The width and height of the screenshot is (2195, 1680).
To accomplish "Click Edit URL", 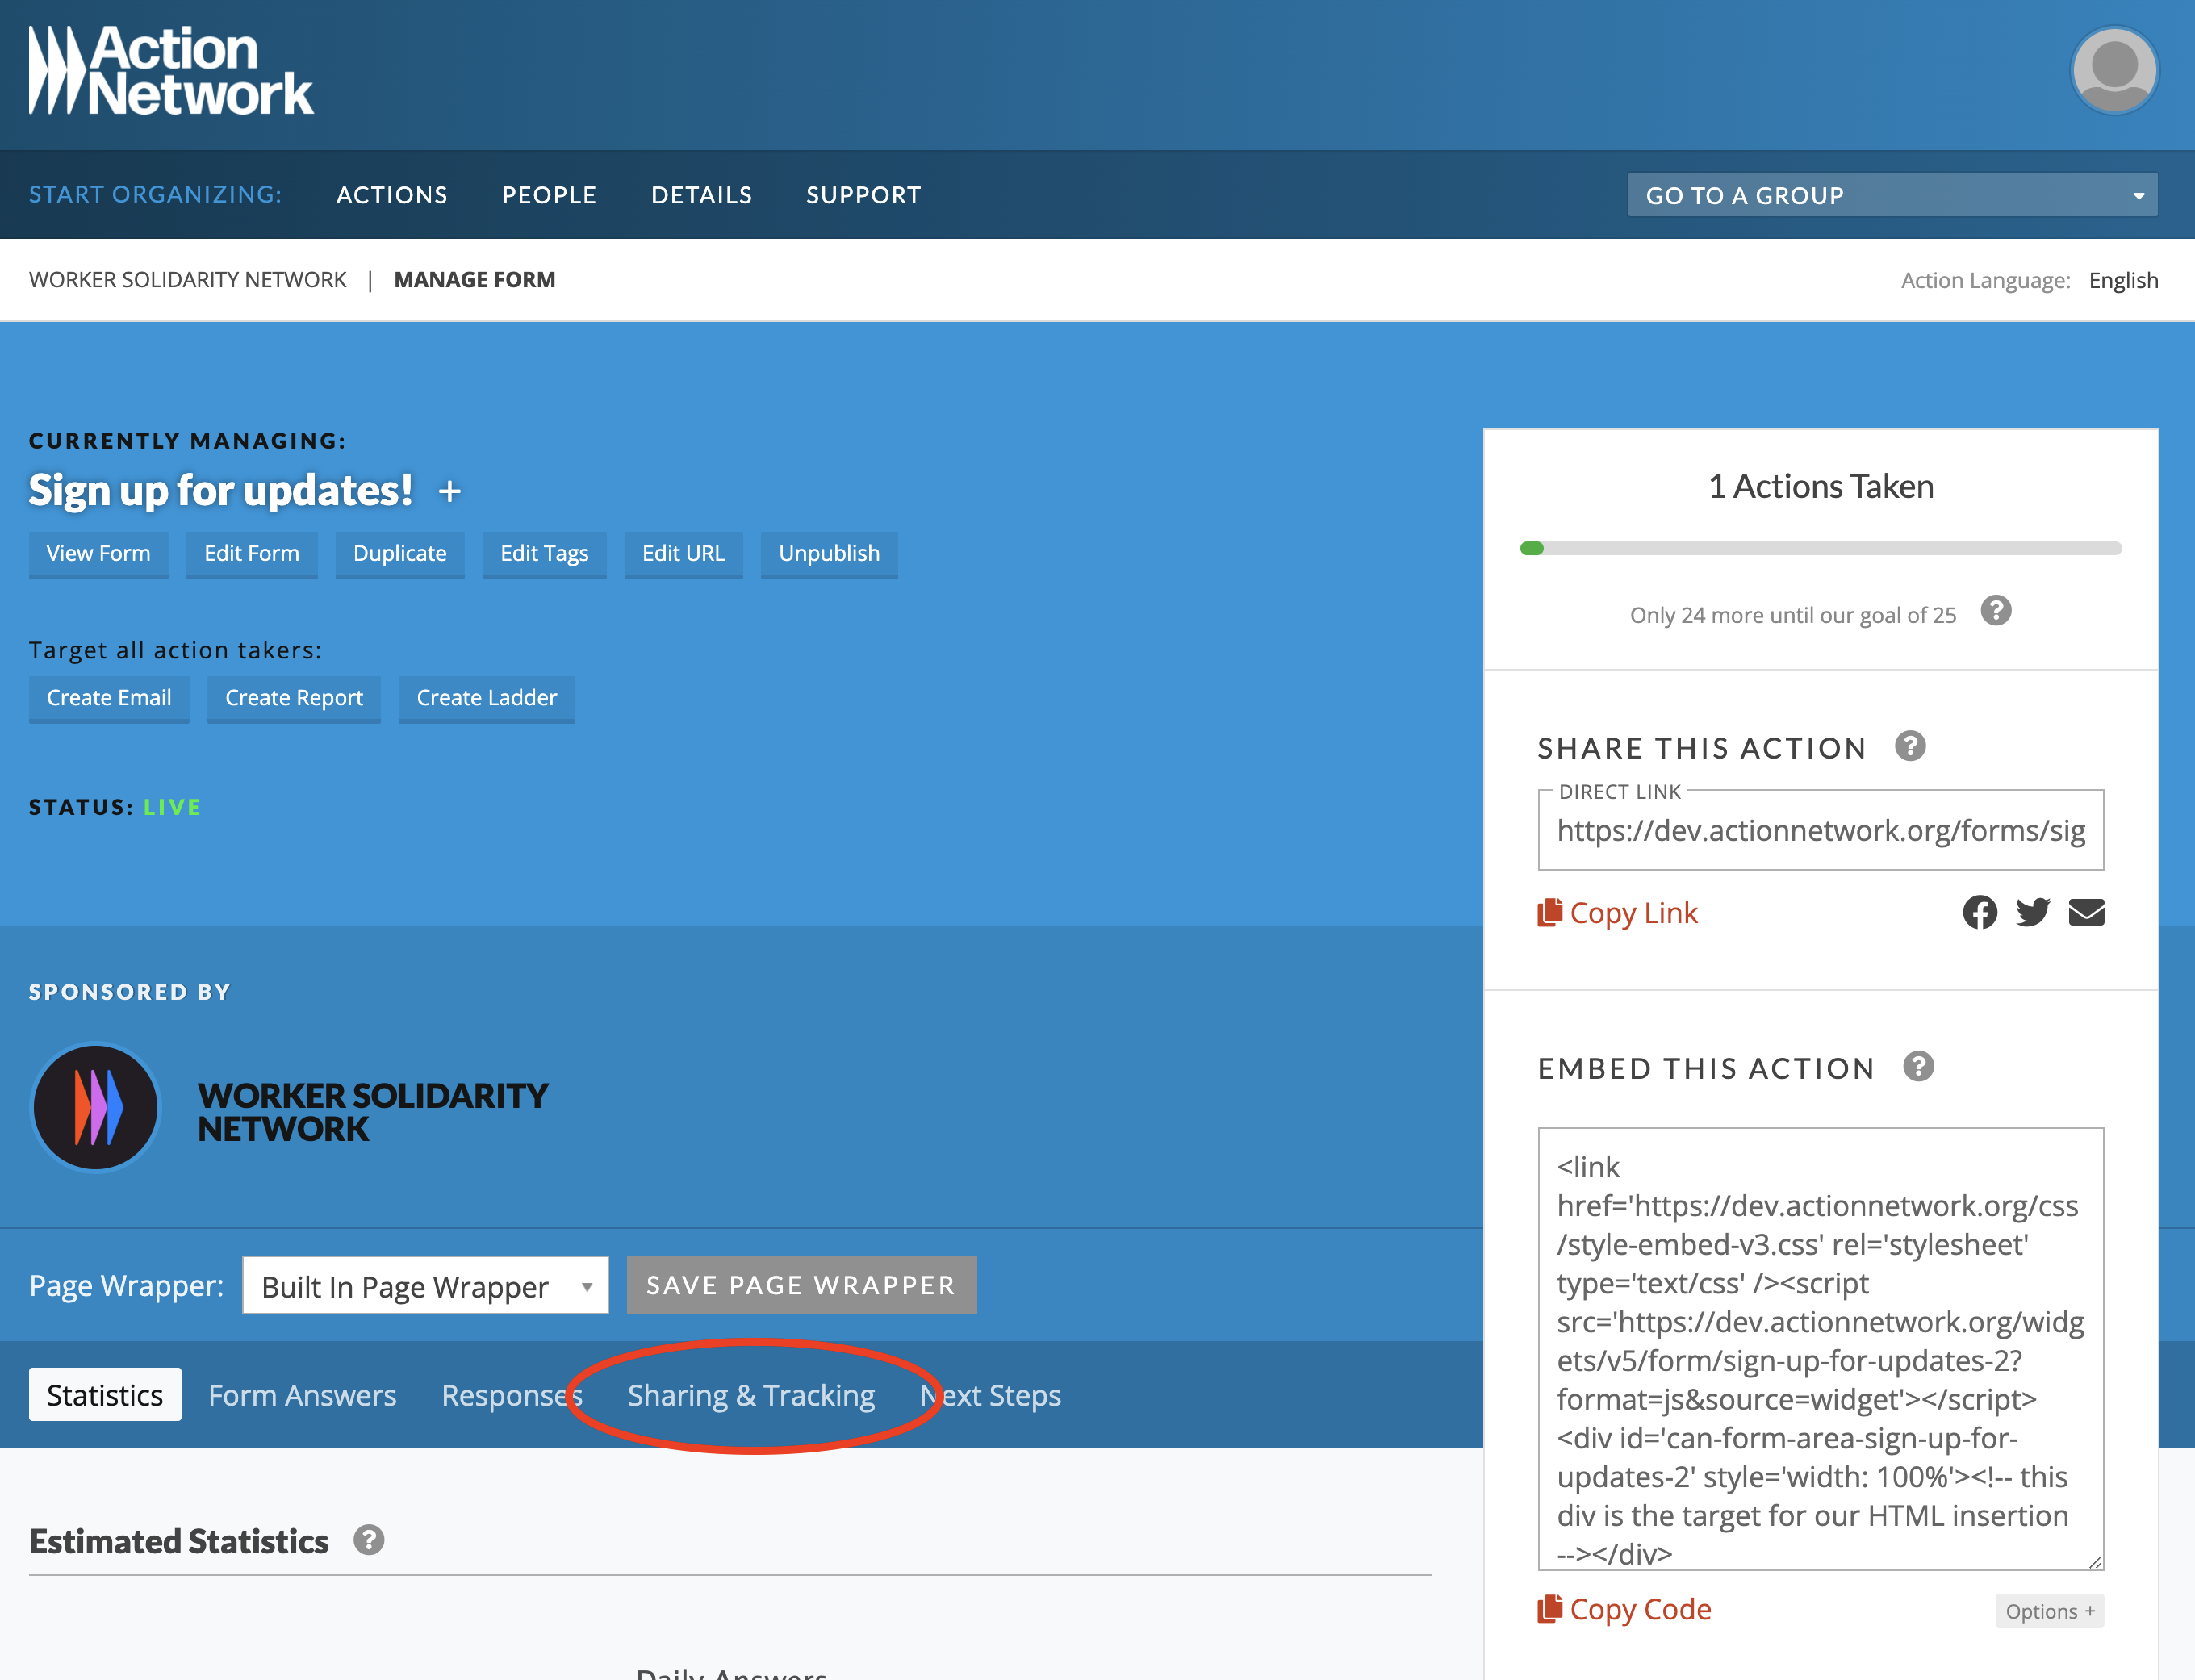I will tap(683, 554).
